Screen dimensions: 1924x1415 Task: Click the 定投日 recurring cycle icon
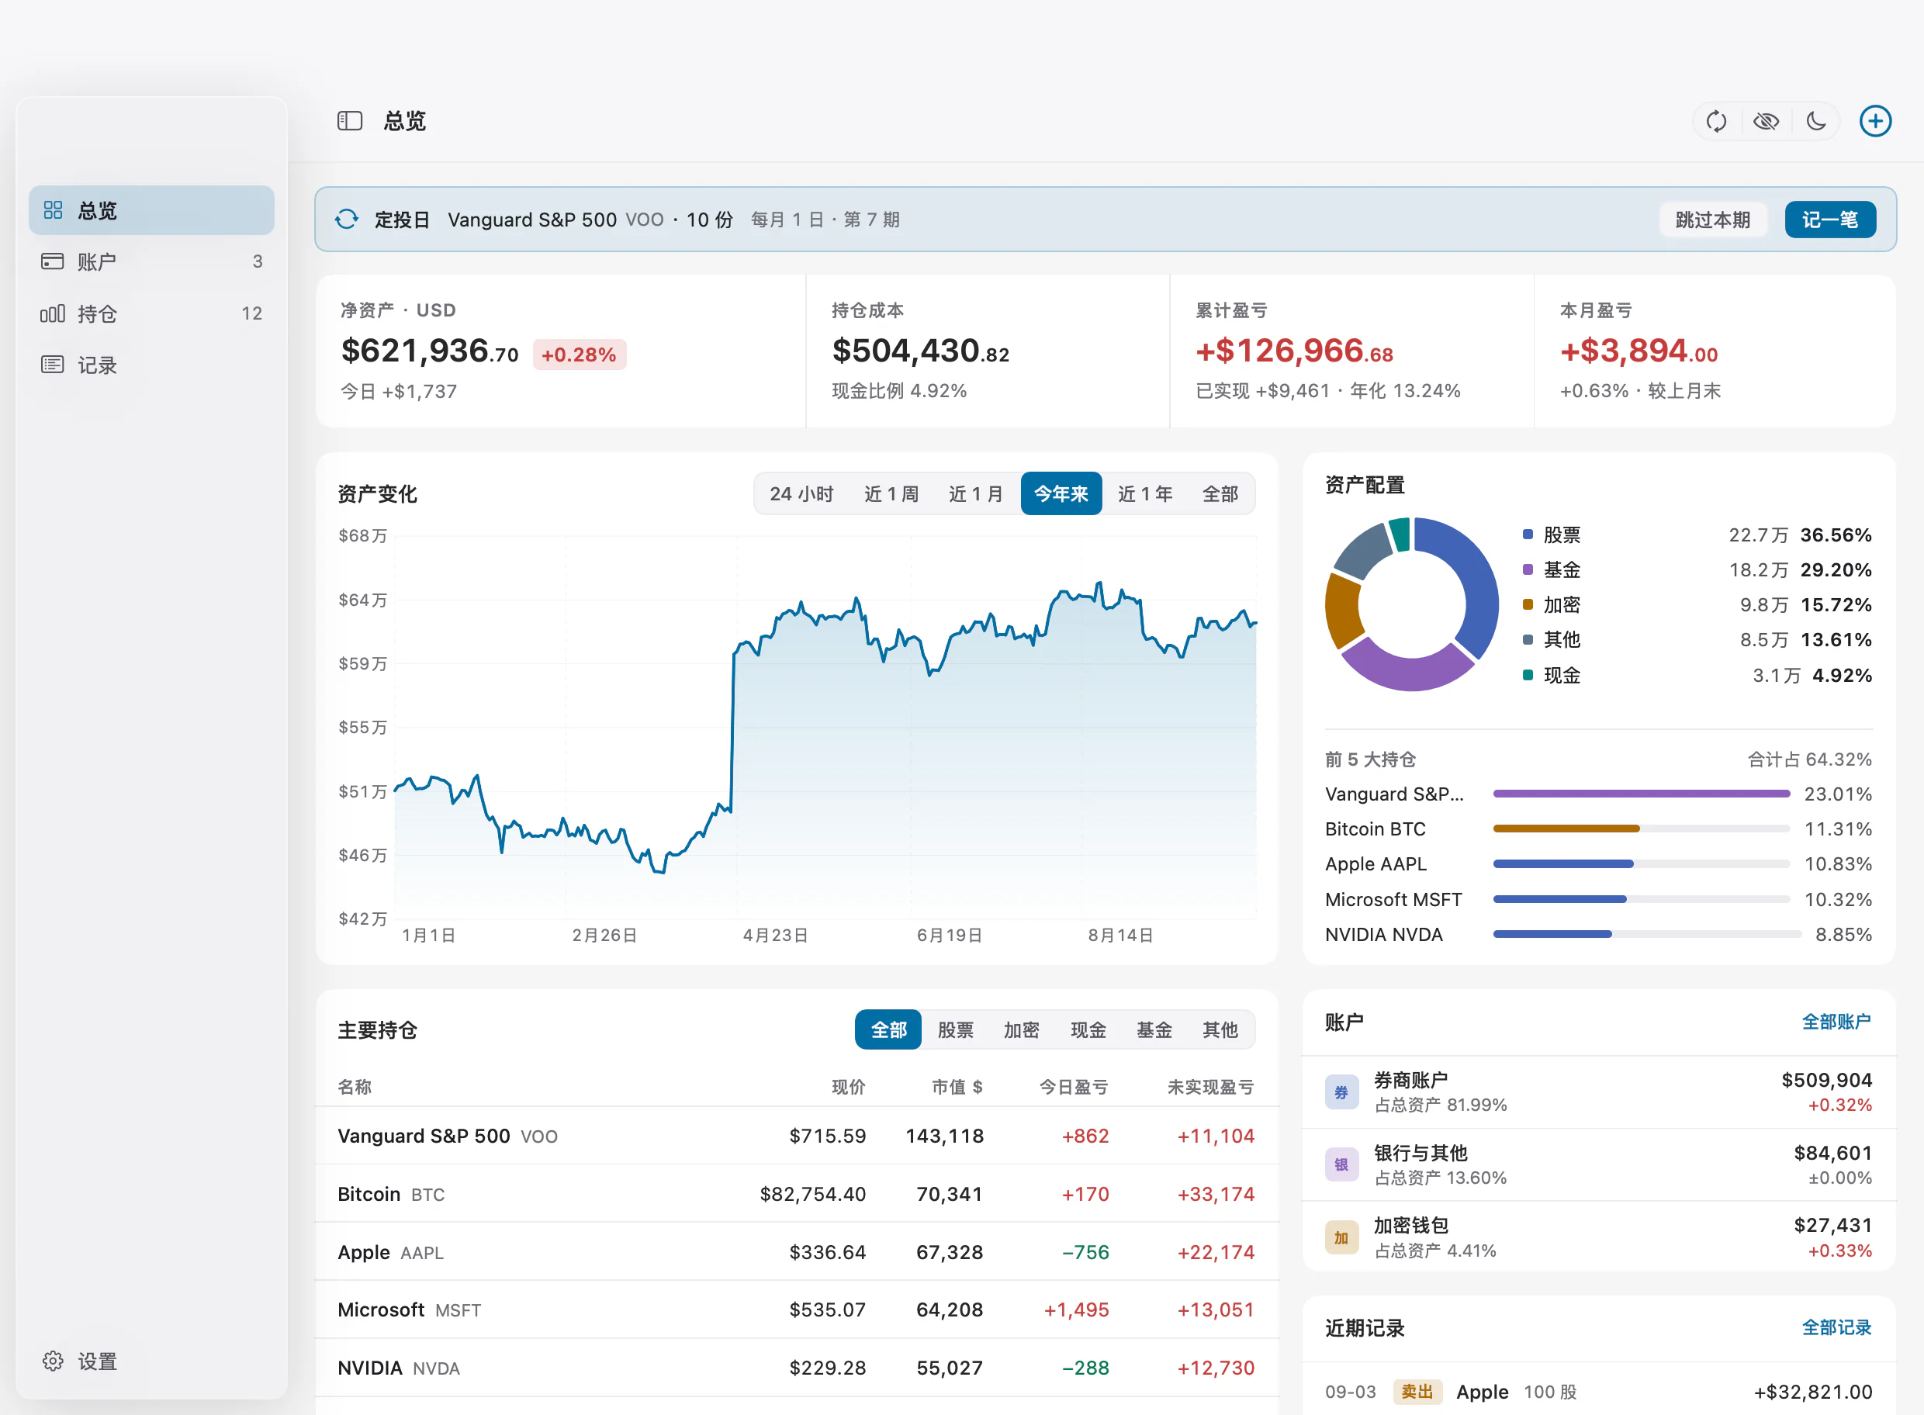(346, 220)
